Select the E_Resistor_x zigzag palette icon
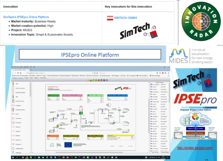The width and height of the screenshot is (223, 161). point(13,140)
